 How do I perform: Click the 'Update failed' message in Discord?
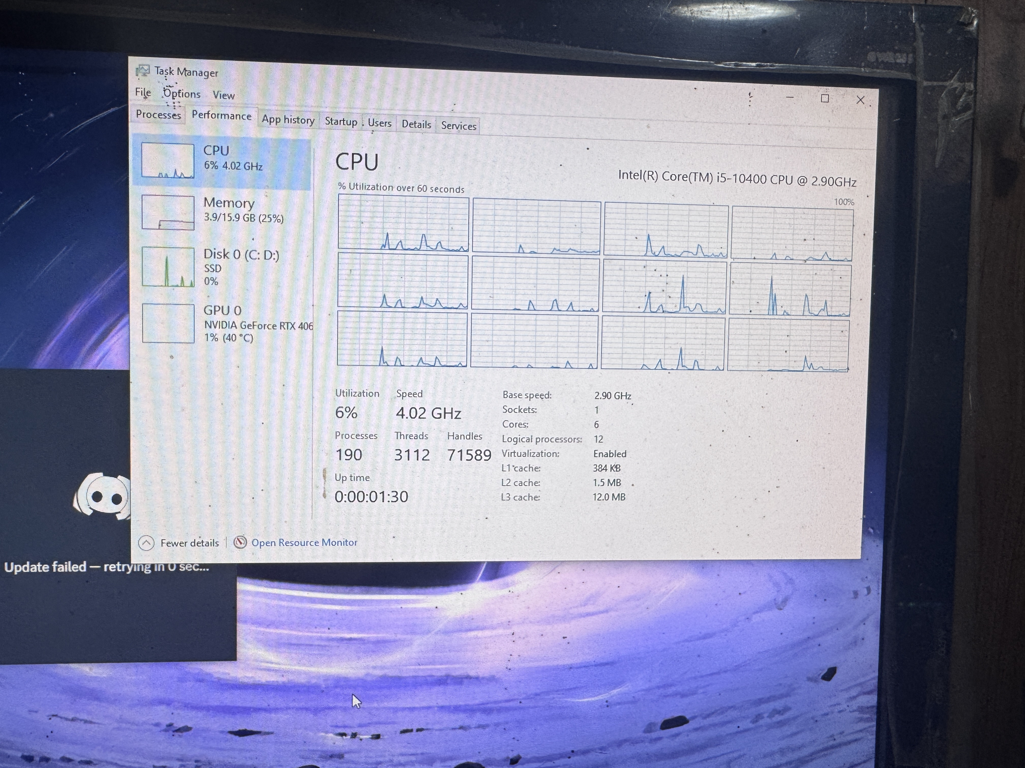tap(107, 567)
